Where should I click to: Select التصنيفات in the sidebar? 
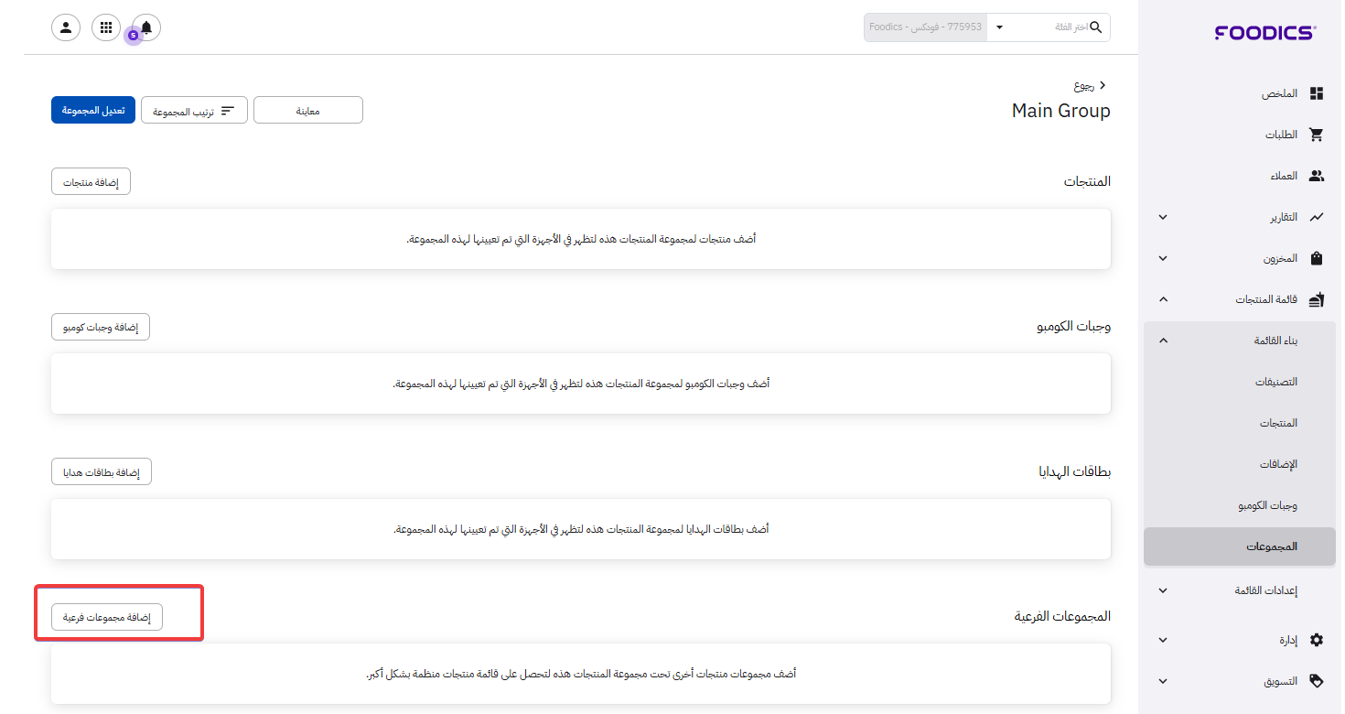pos(1275,382)
